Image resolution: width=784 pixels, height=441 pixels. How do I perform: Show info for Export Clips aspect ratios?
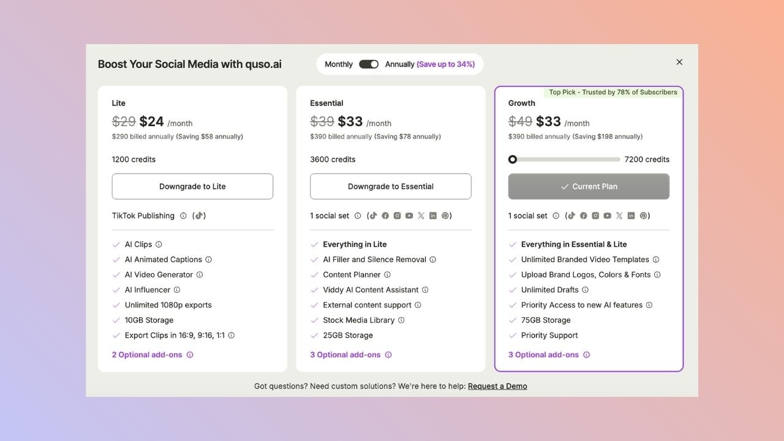pos(232,335)
